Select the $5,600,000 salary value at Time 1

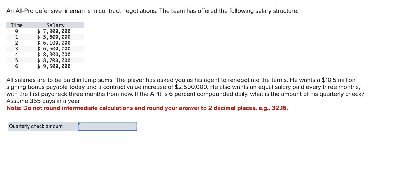pyautogui.click(x=54, y=37)
